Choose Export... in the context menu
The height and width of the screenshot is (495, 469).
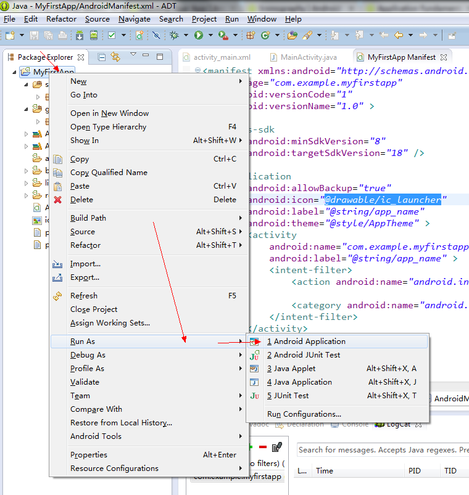(x=149, y=277)
